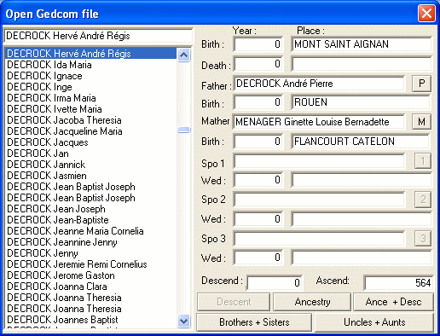This screenshot has height=336, width=440.
Task: Click the scroll down arrow in name list
Action: pyautogui.click(x=183, y=322)
